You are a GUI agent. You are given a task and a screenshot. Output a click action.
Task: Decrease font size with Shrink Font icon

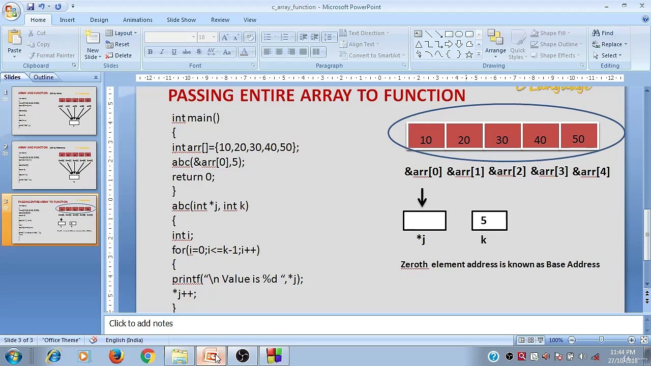237,37
